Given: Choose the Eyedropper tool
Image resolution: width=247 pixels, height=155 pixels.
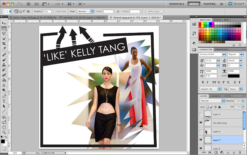Looking at the screenshot, I should click(x=4, y=49).
